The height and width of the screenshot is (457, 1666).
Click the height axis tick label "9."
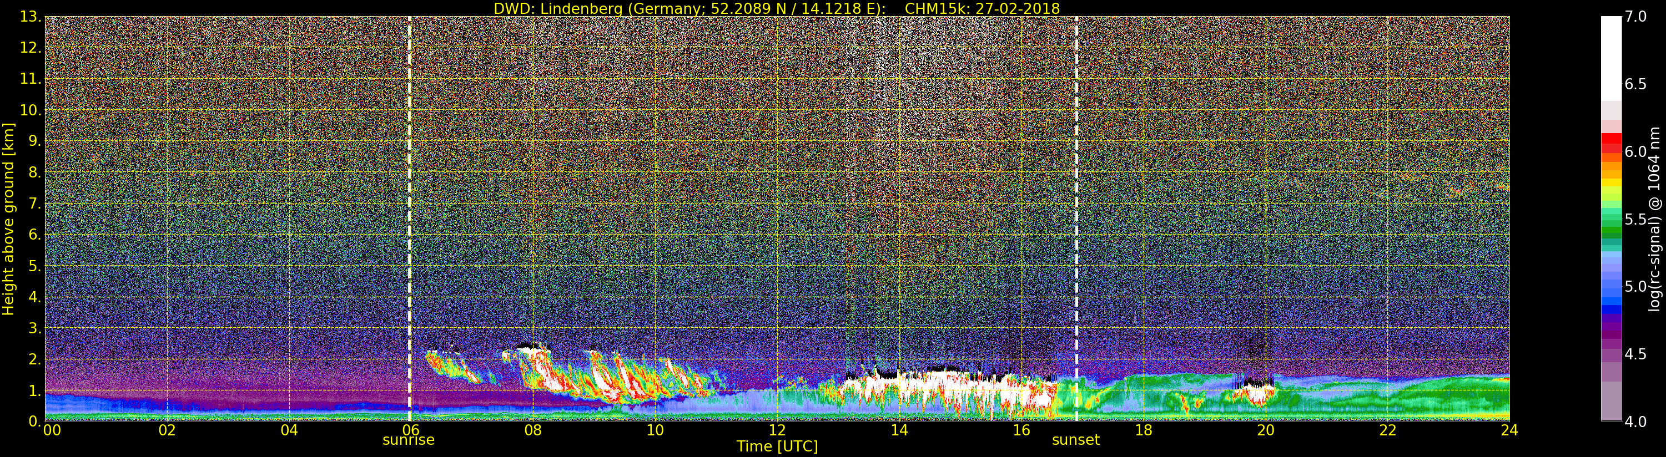(x=35, y=141)
